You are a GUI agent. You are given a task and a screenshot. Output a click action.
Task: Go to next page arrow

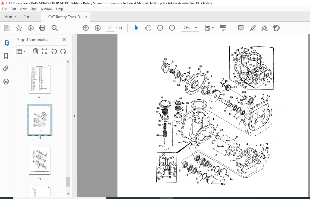[x=98, y=28]
